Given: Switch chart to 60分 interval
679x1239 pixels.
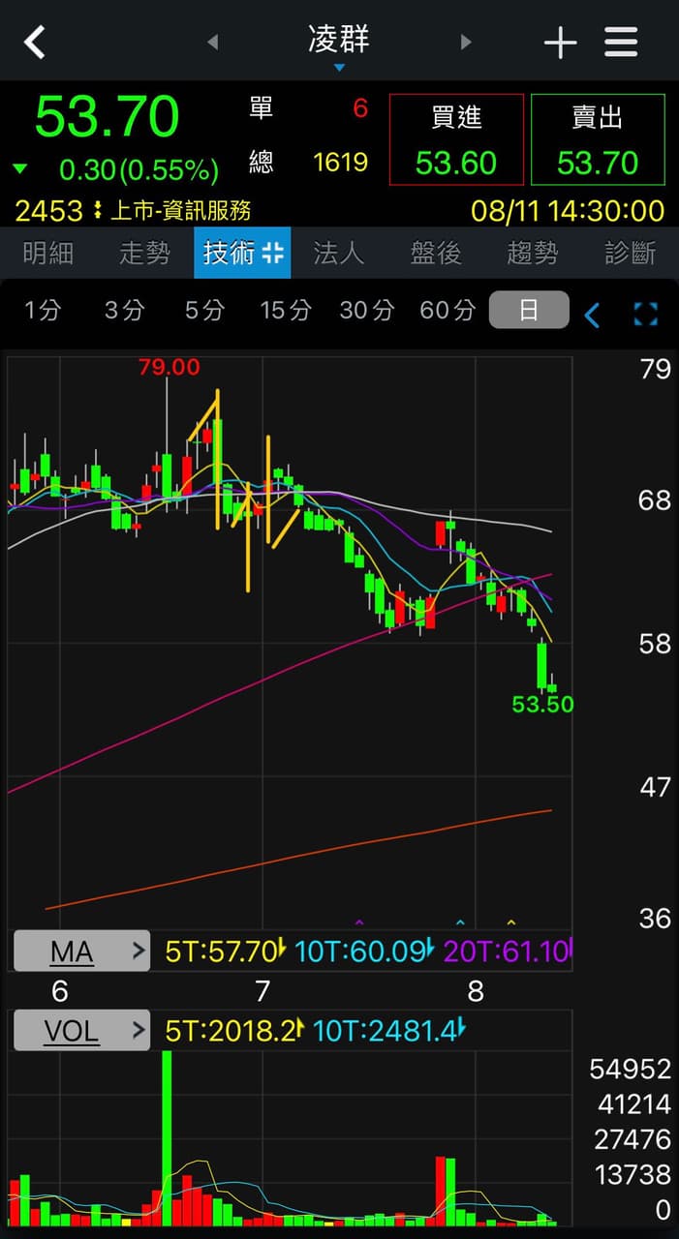Looking at the screenshot, I should point(448,310).
